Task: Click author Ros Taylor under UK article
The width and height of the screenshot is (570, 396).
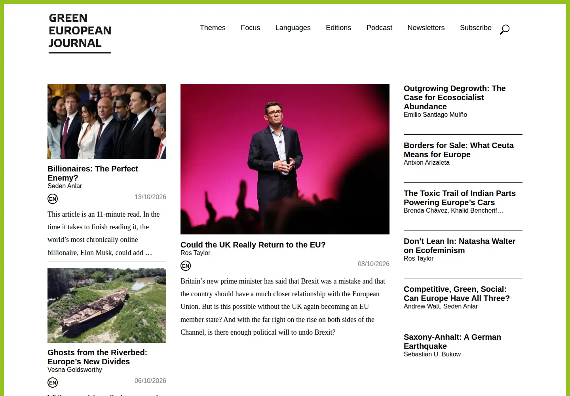Action: [x=196, y=253]
